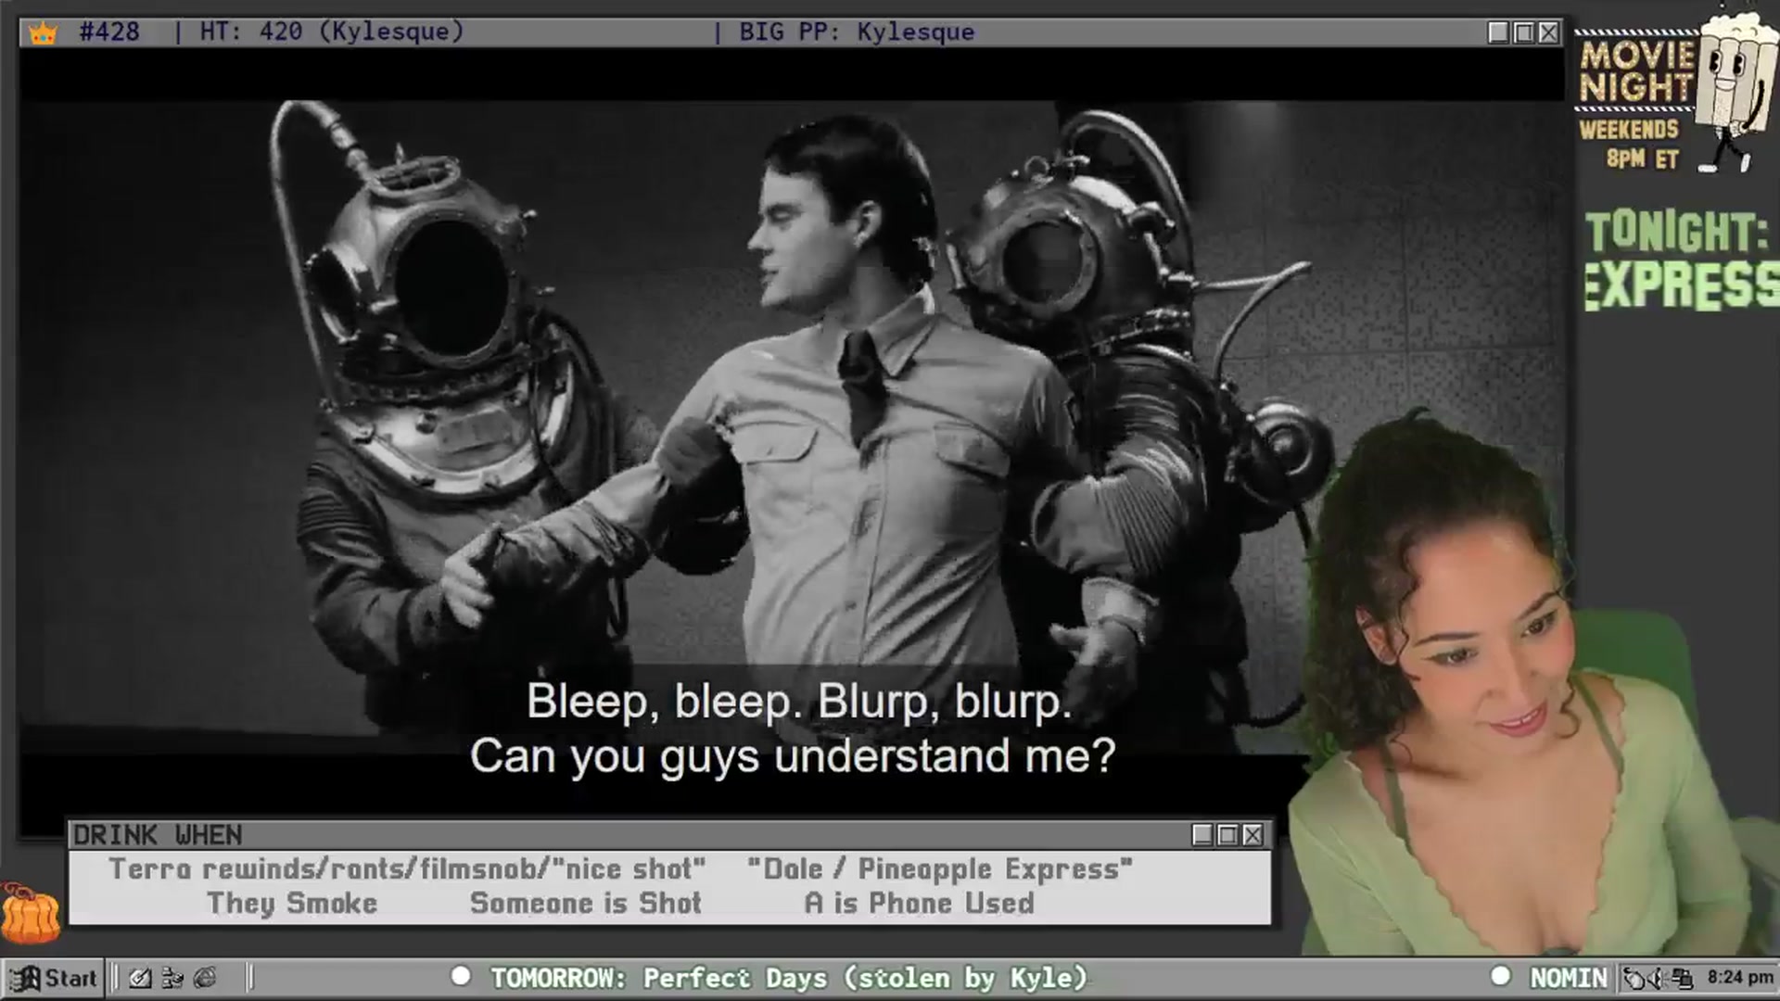Screen dimensions: 1780x1001
Task: Click 'HT: 420 (Kylesque)' in title bar
Action: [332, 32]
